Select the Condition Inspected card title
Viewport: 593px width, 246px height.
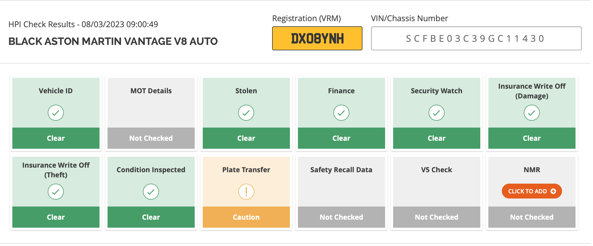click(x=151, y=170)
